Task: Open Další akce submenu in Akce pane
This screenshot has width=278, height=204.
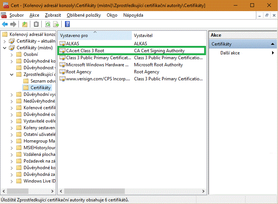Action: click(230, 53)
